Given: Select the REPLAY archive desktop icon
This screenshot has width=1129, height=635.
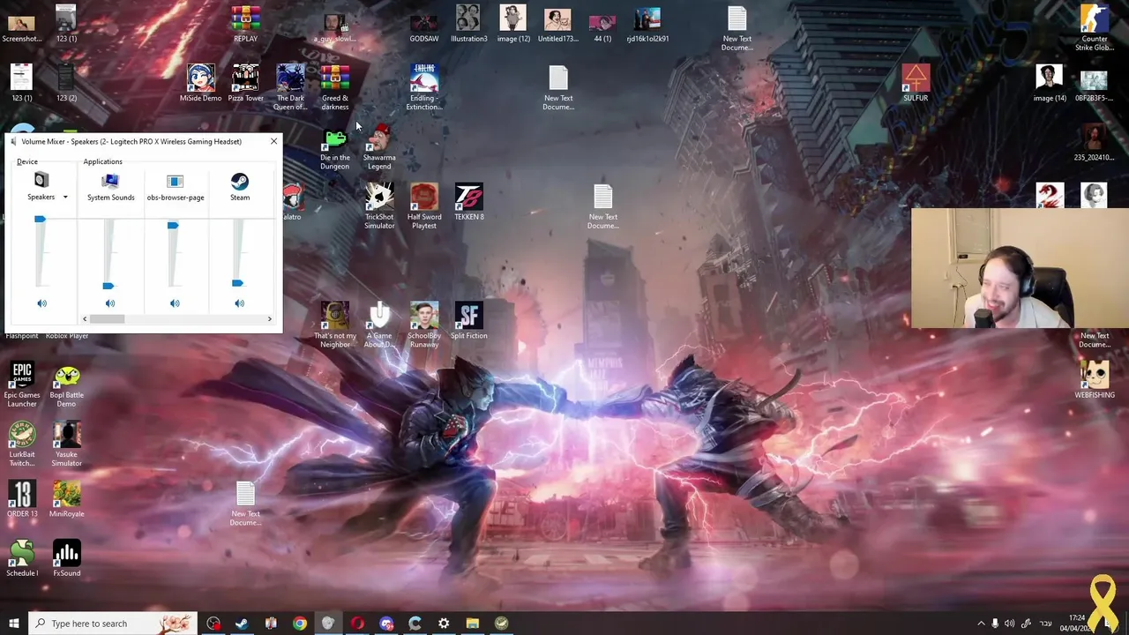Looking at the screenshot, I should point(245,24).
